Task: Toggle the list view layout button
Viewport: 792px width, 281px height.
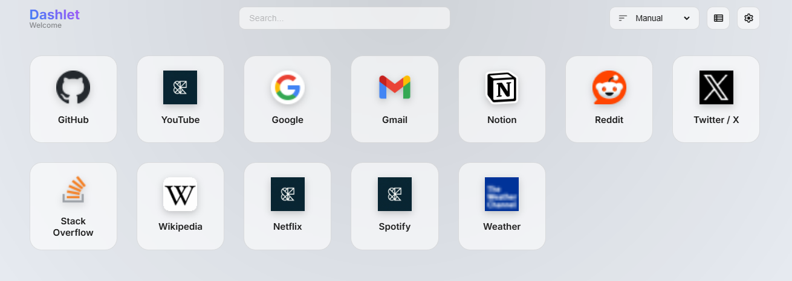Action: [x=718, y=18]
